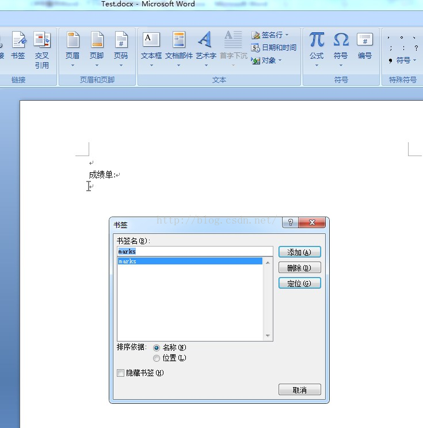The image size is (423, 428).
Task: Click the 添加 add button
Action: tap(300, 252)
